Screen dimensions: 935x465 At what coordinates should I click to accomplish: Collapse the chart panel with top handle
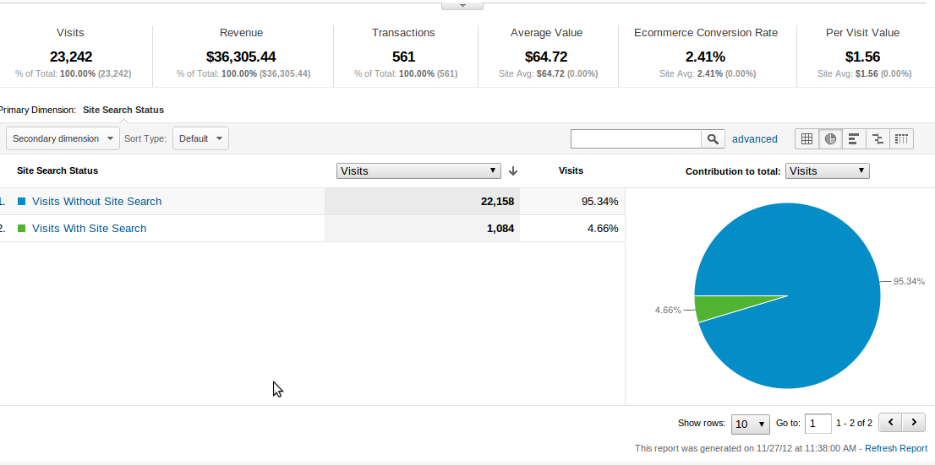coord(462,5)
